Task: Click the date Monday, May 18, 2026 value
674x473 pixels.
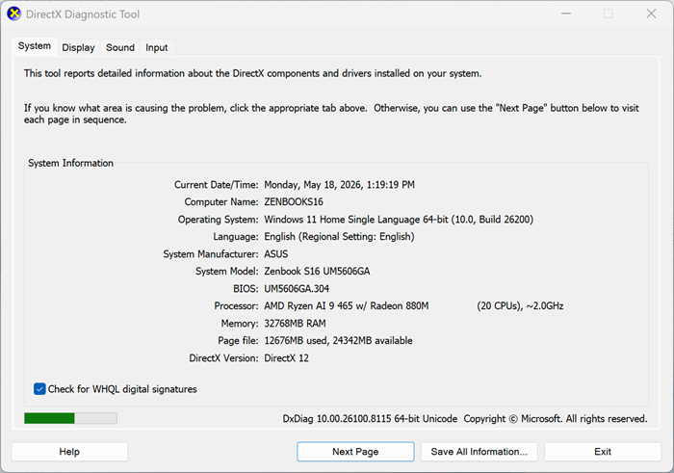Action: point(339,185)
